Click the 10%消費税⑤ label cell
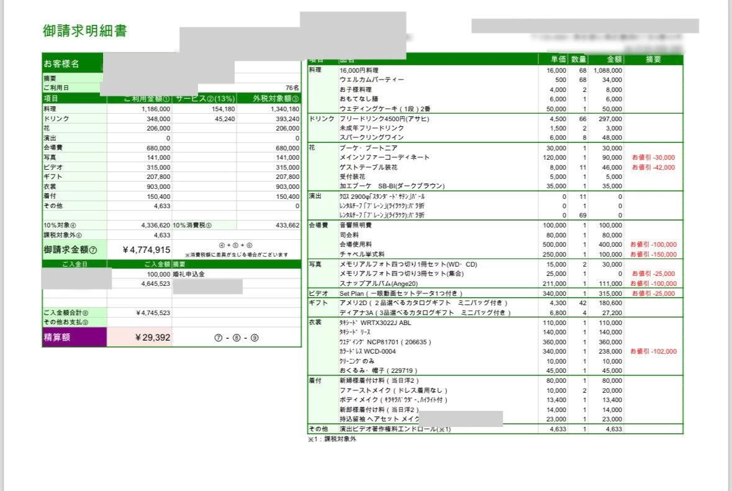Screen dimensions: 732x491 click(192, 225)
